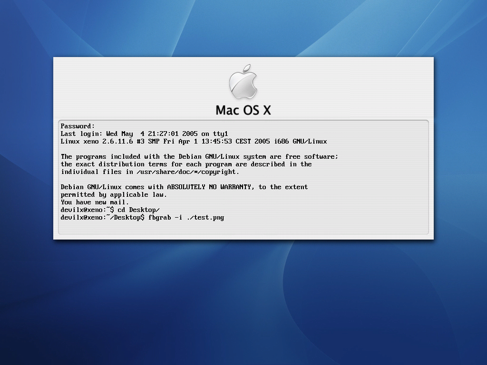Image resolution: width=487 pixels, height=365 pixels.
Task: Click the "fbgrab -i ./test.png" command
Action: 186,218
